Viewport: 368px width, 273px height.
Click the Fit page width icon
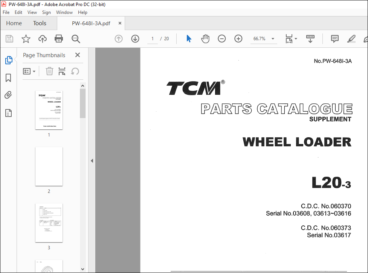point(289,39)
